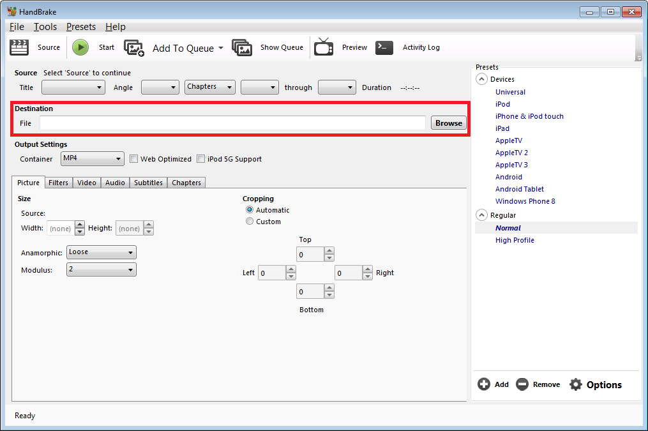
Task: Click the Width value field
Action: click(x=61, y=228)
